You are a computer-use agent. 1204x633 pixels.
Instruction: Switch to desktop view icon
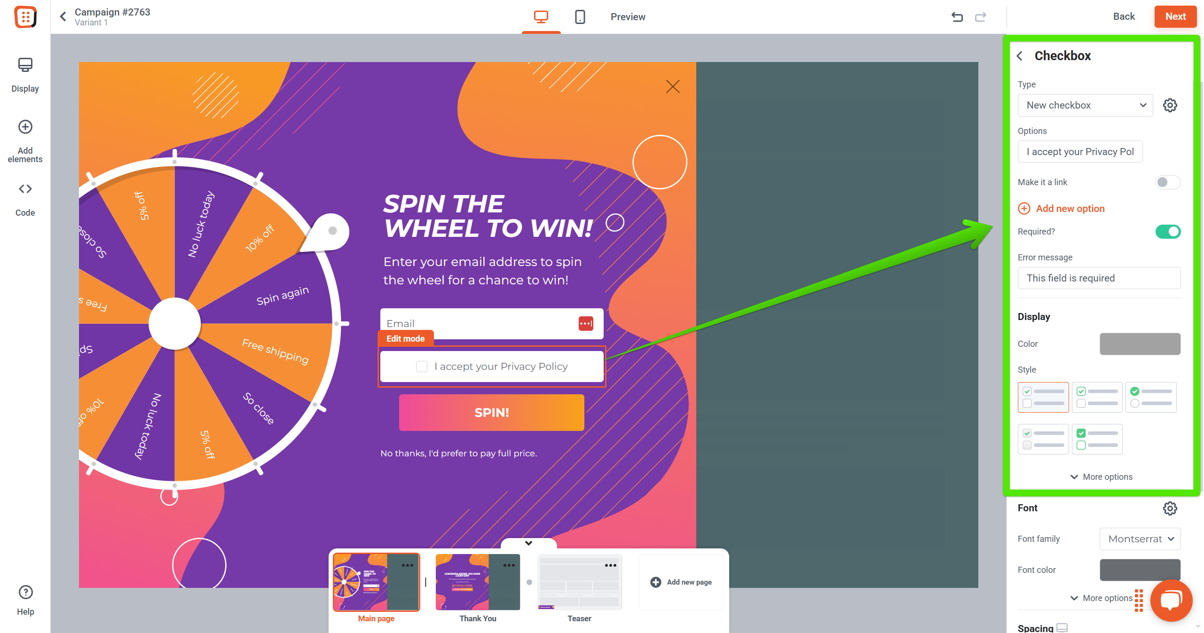tap(541, 17)
